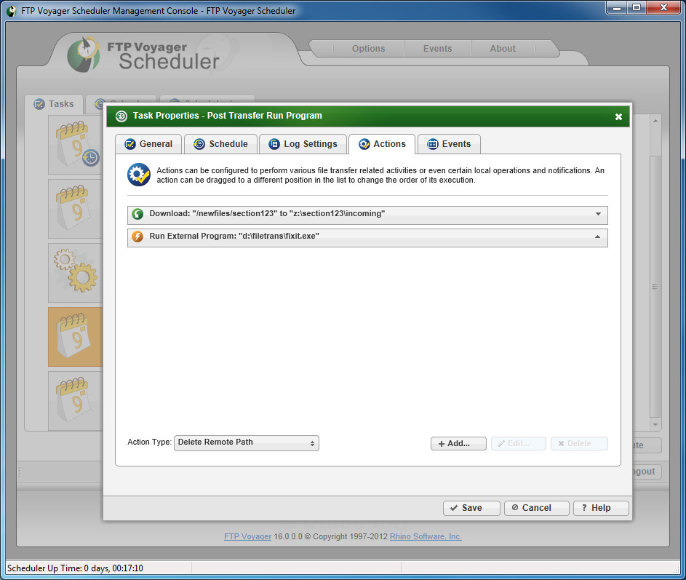Select the bottom calendar task icon

(x=73, y=400)
